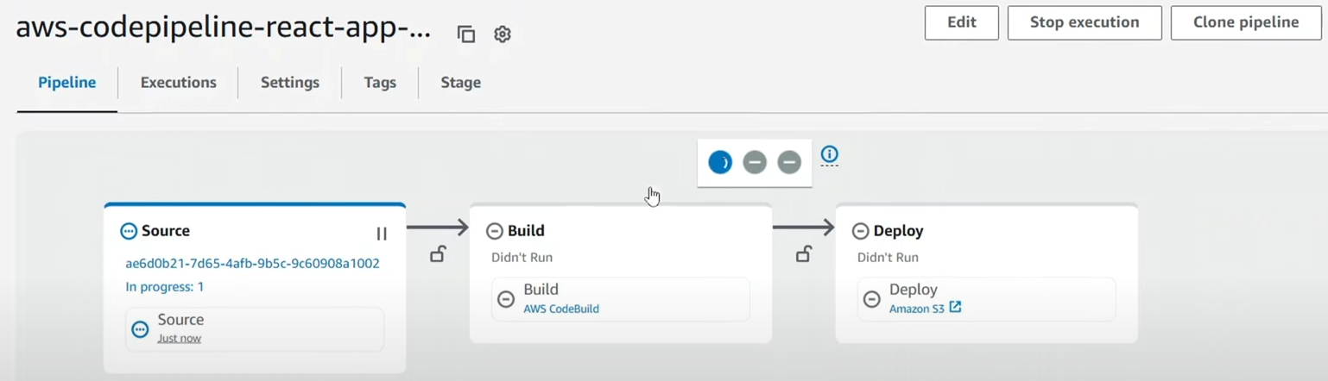Switch to the Executions tab
Image resolution: width=1328 pixels, height=381 pixels.
pyautogui.click(x=179, y=83)
